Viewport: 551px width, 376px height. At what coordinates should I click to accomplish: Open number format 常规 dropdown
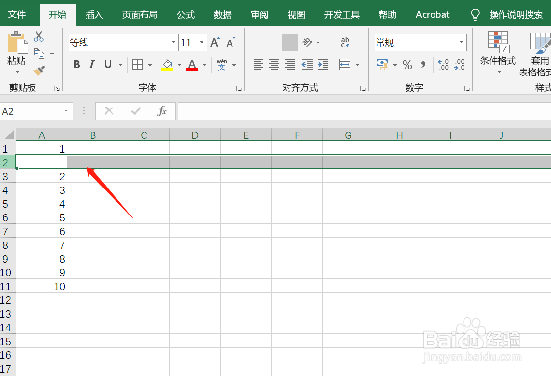point(461,43)
